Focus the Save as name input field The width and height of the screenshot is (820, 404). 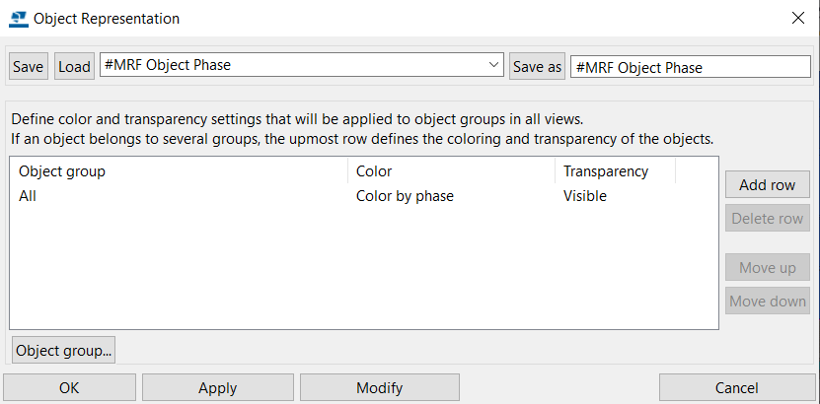tap(691, 66)
